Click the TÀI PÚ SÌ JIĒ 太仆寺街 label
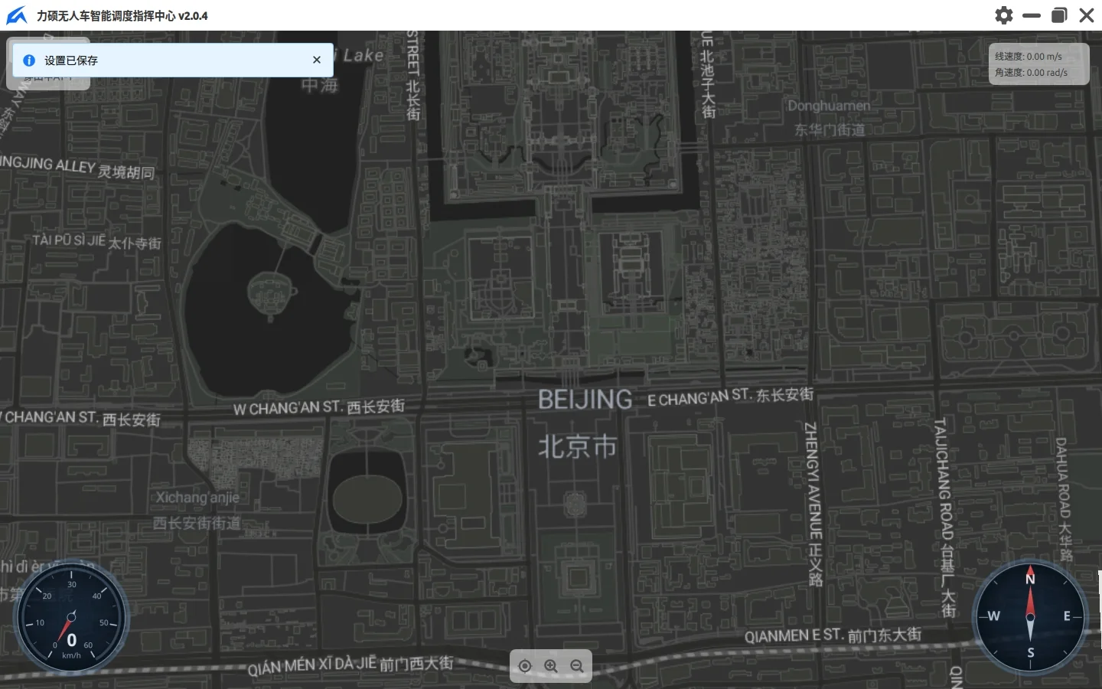The image size is (1102, 689). click(96, 242)
